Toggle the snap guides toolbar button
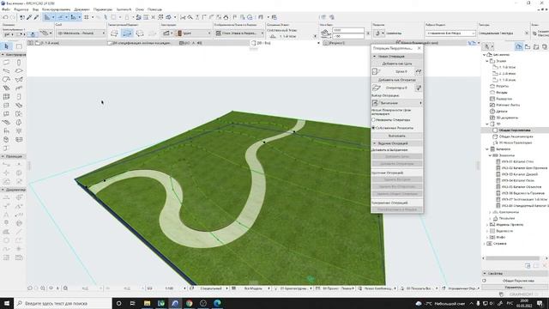 tap(60, 17)
